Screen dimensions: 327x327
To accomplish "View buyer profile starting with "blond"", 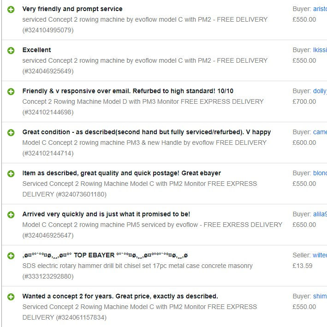I will click(x=320, y=173).
